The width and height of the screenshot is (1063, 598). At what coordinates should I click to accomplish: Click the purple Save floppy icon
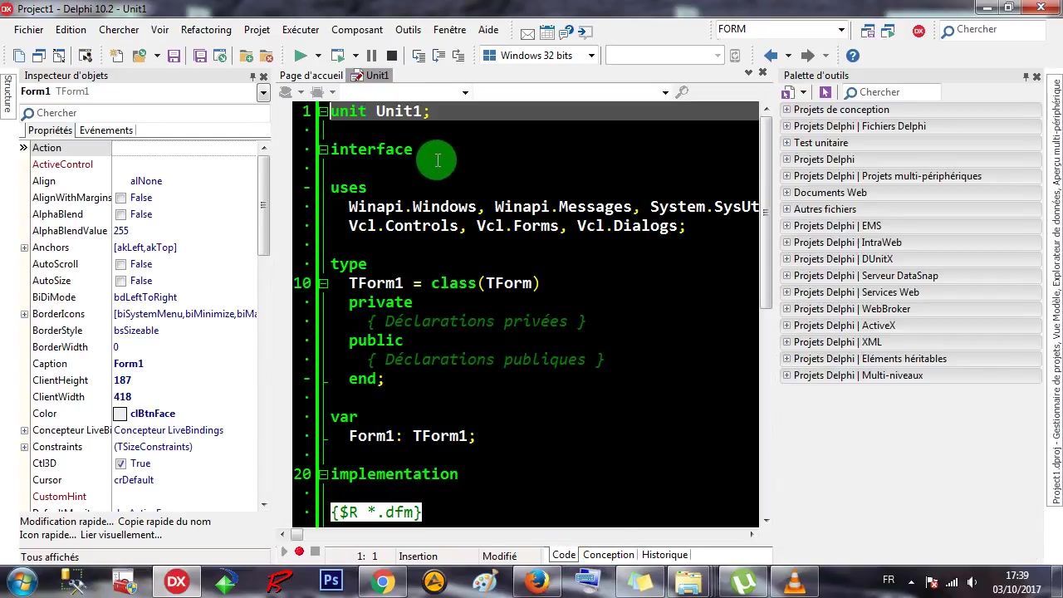[174, 56]
